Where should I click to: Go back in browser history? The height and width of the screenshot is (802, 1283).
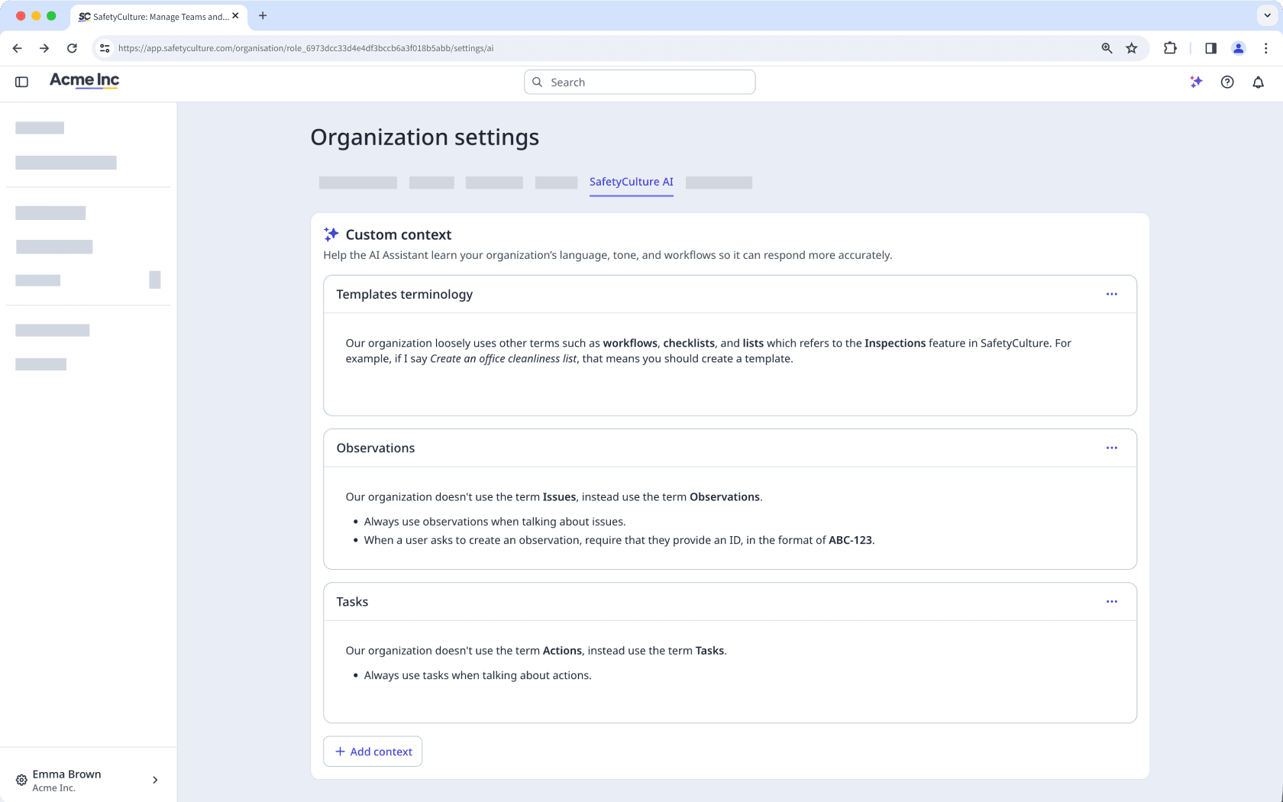(17, 48)
